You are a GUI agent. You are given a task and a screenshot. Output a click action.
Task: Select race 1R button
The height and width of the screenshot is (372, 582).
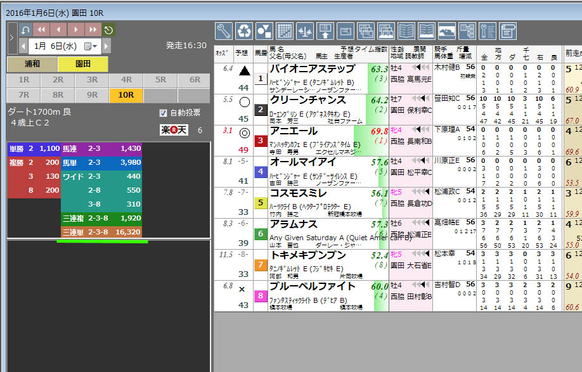pos(23,80)
